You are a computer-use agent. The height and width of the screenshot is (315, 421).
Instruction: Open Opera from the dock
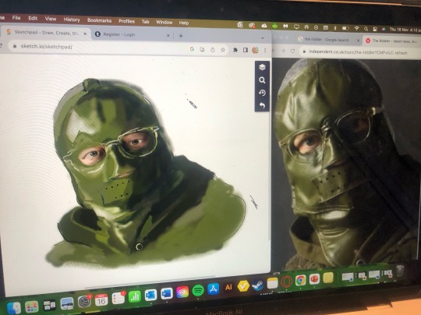point(286,282)
